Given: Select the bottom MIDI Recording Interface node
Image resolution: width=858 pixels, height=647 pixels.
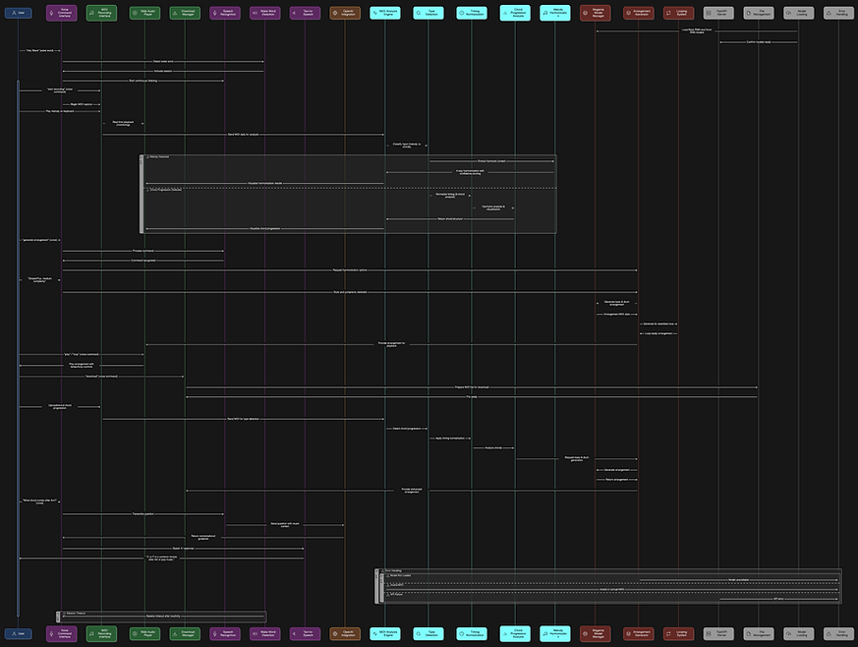Looking at the screenshot, I should click(x=101, y=633).
